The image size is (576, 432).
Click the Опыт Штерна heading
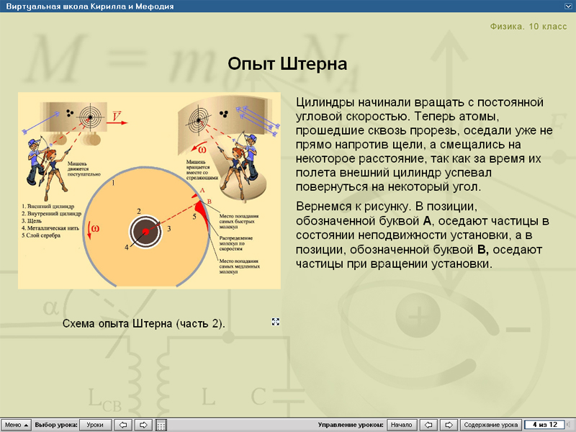click(x=287, y=63)
